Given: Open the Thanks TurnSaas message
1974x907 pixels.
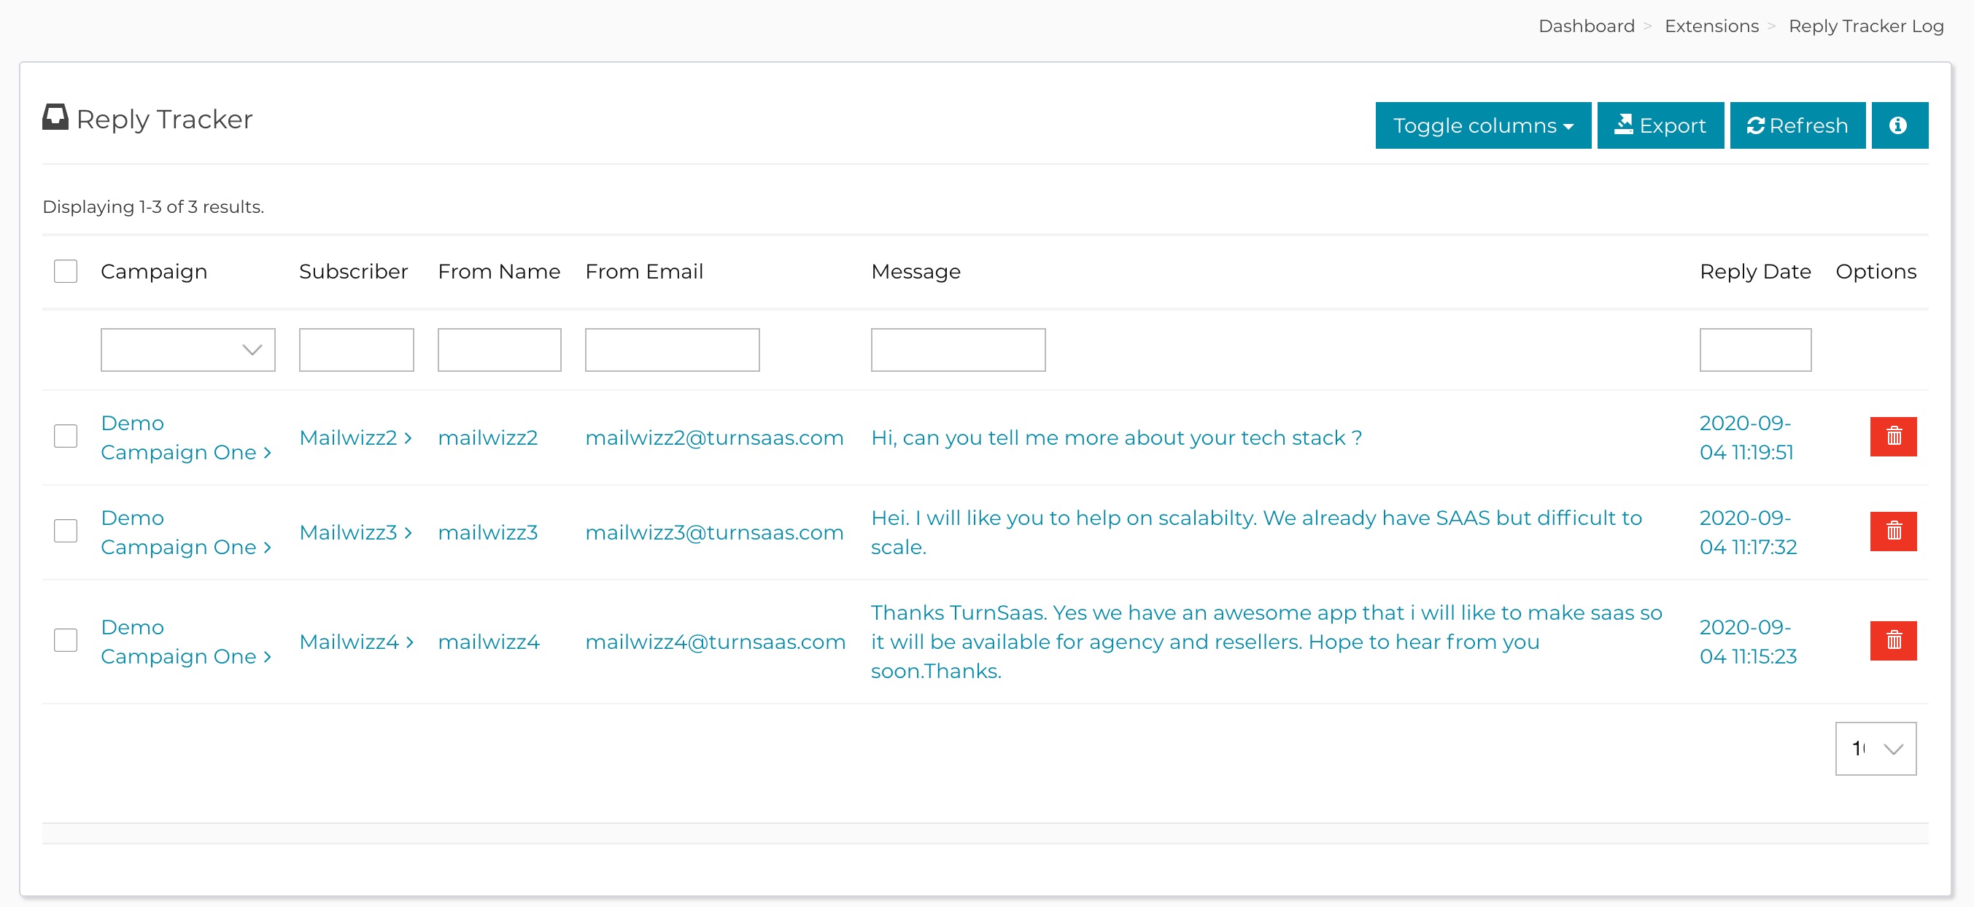Looking at the screenshot, I should coord(1266,642).
